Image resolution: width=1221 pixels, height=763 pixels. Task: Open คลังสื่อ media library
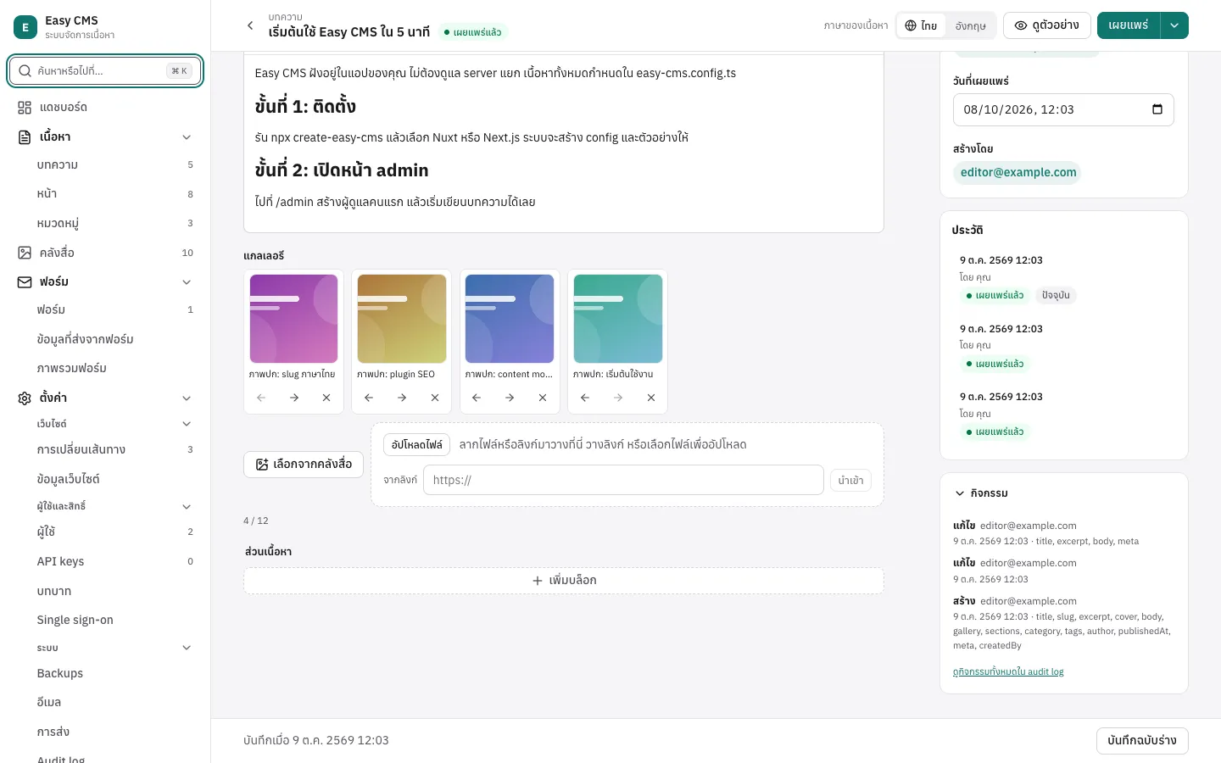click(105, 253)
